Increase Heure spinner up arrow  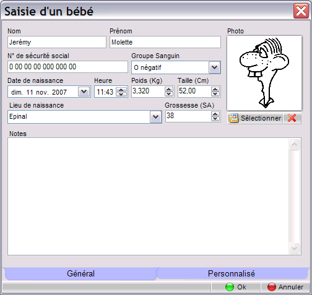coord(121,90)
